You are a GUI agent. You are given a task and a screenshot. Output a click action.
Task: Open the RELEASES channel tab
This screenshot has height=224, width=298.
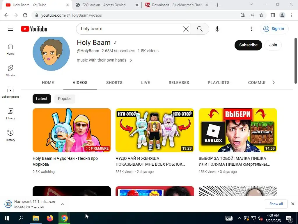179,83
